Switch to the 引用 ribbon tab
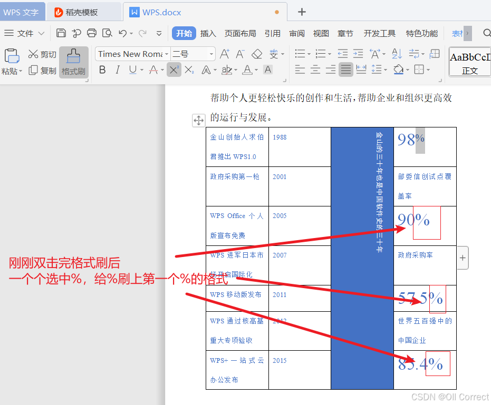Viewport: 491px width, 405px height. (273, 33)
